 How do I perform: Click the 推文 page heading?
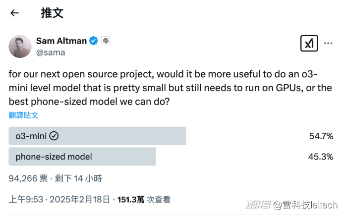[x=52, y=13]
